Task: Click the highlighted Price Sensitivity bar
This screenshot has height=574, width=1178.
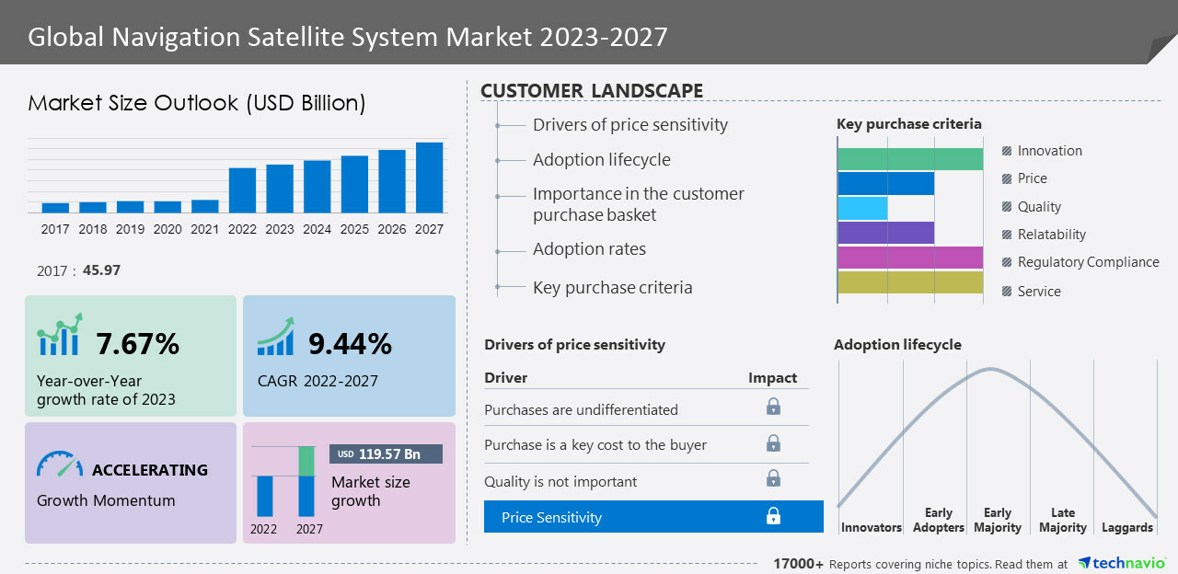Action: coord(653,517)
